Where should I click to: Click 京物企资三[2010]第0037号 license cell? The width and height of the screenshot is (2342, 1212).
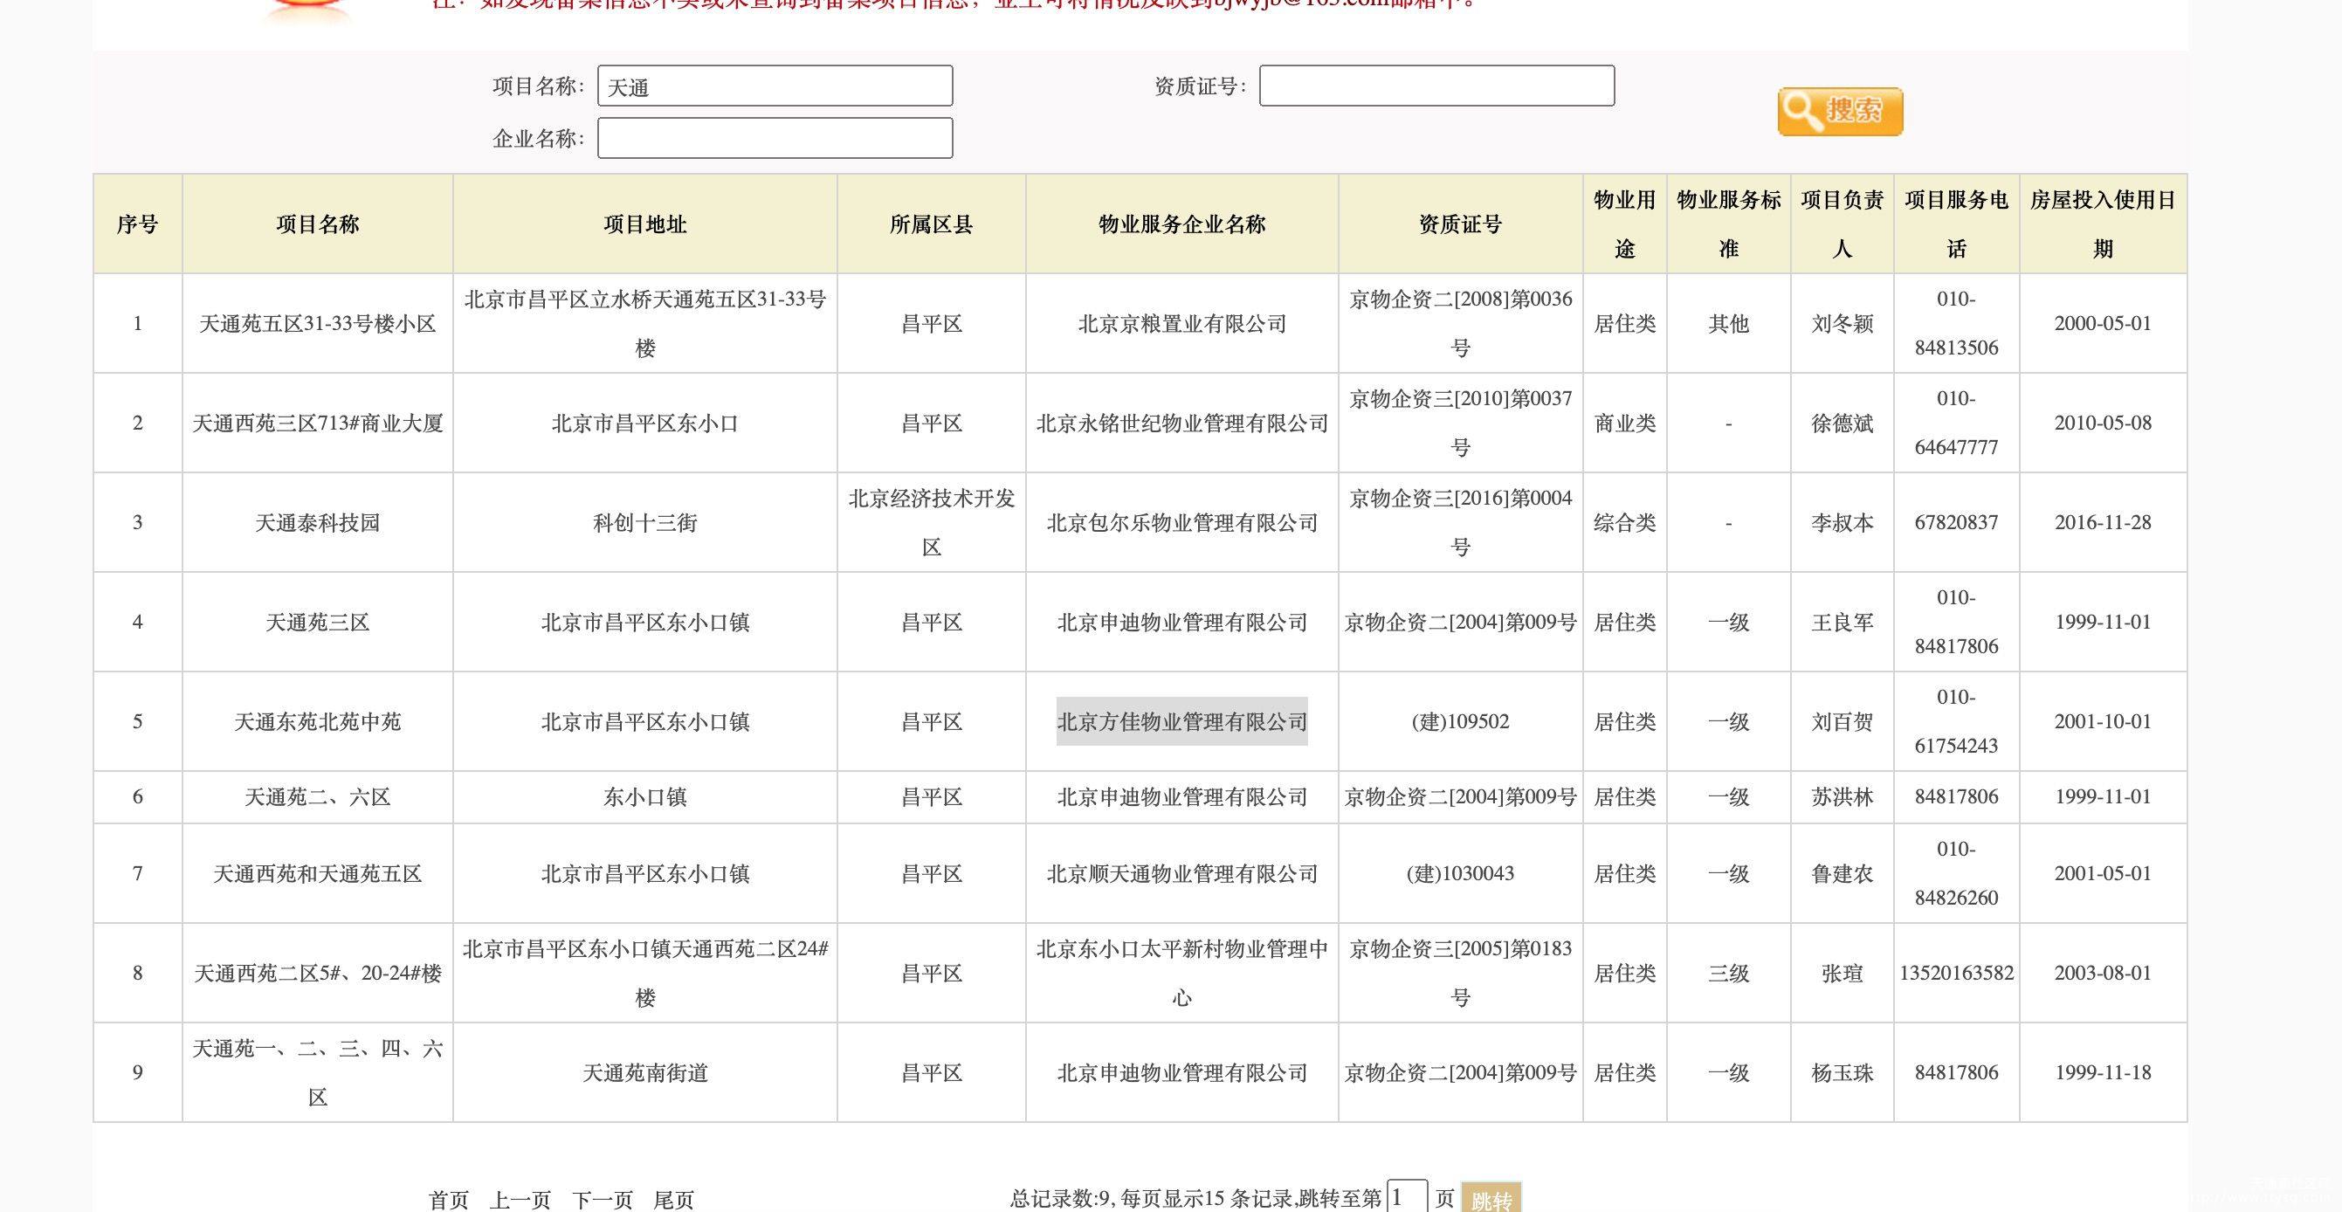click(x=1460, y=424)
